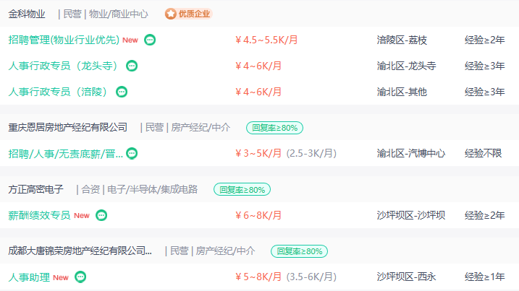View 方正高密电子 company page

pyautogui.click(x=35, y=189)
